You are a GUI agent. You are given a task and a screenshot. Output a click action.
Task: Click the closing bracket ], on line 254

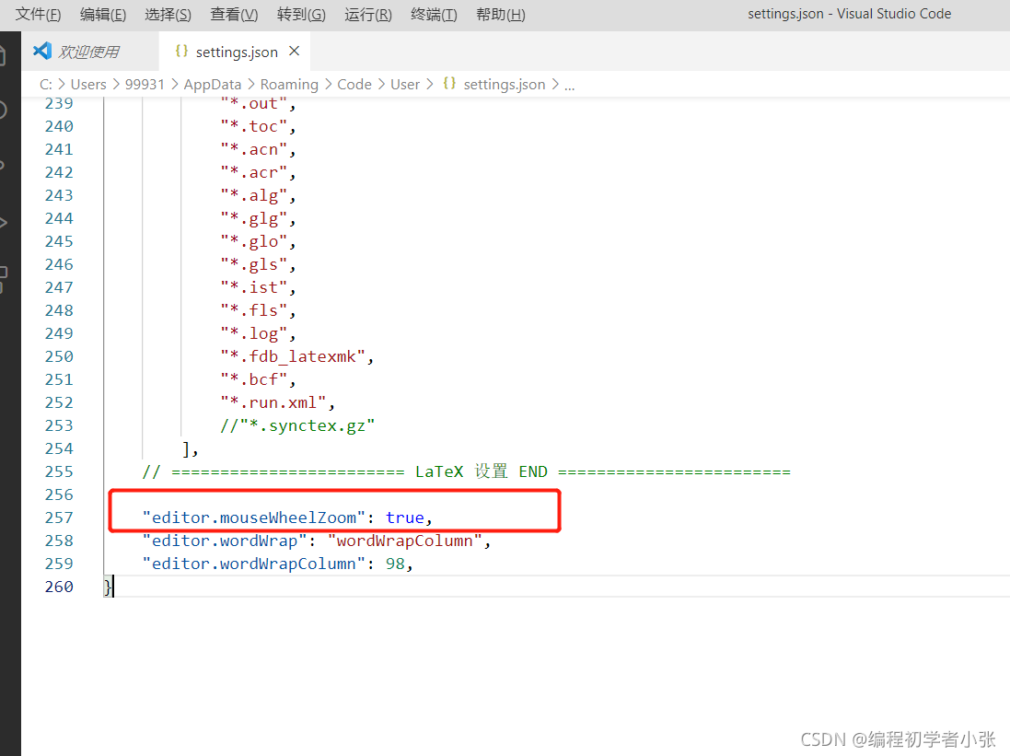click(190, 449)
